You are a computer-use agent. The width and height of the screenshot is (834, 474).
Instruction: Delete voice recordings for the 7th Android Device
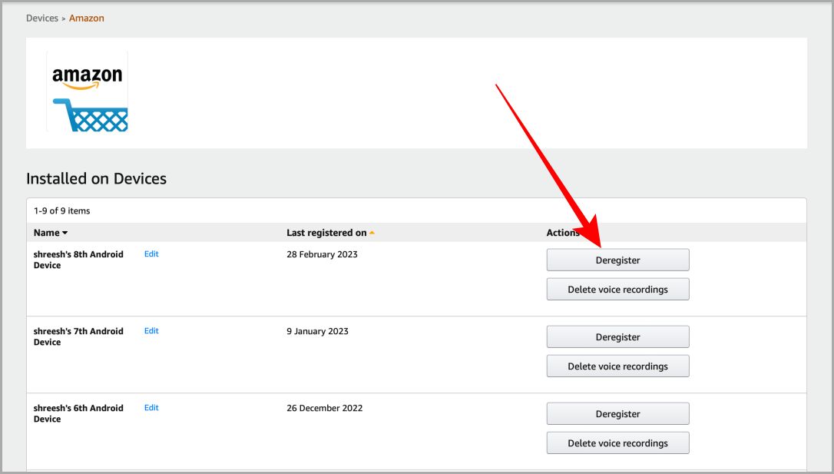pos(617,366)
